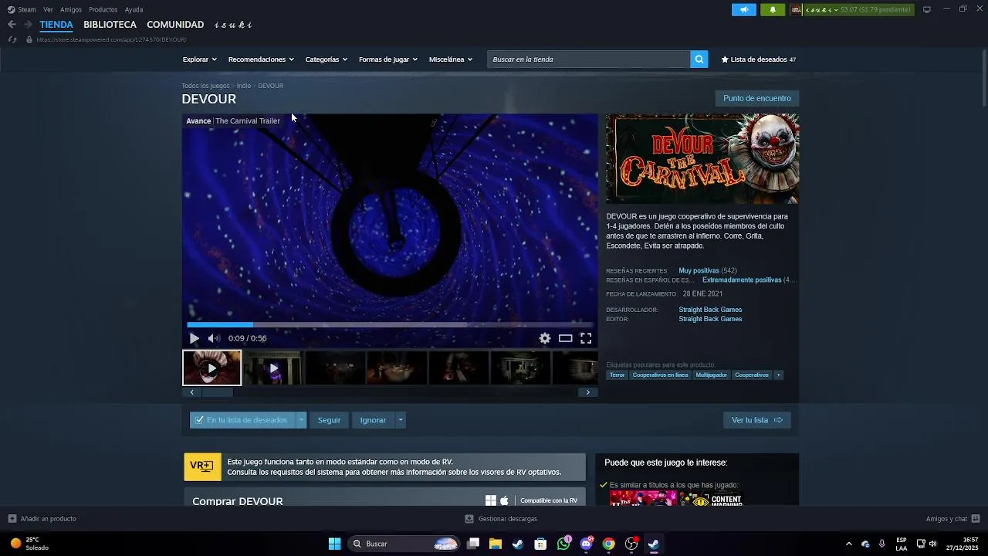Image resolution: width=988 pixels, height=556 pixels.
Task: Switch to the COMUNIDAD tab
Action: pos(175,25)
